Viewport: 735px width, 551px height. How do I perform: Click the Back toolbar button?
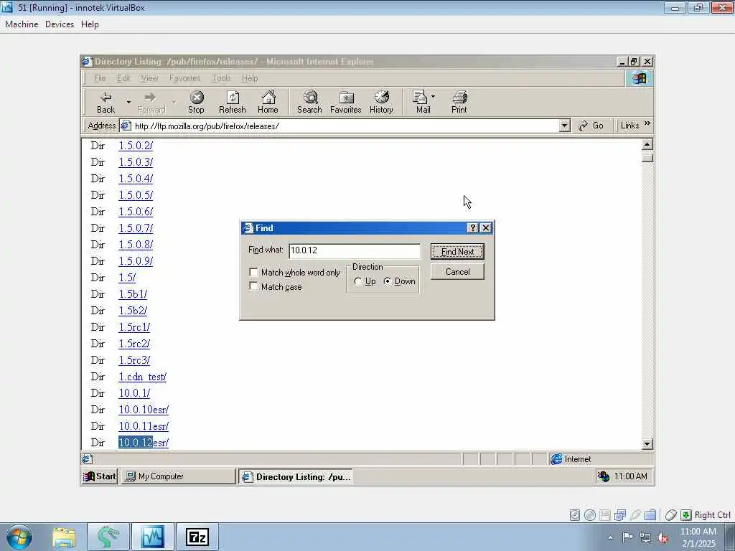click(x=106, y=103)
